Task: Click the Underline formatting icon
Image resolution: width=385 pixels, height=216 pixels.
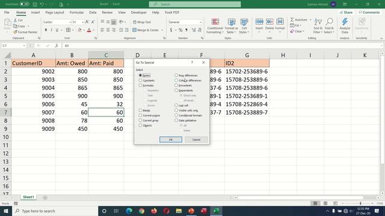Action: coord(57,30)
